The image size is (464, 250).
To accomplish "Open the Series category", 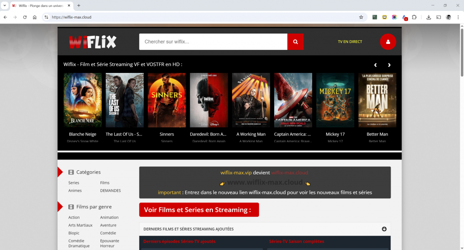I will [74, 183].
